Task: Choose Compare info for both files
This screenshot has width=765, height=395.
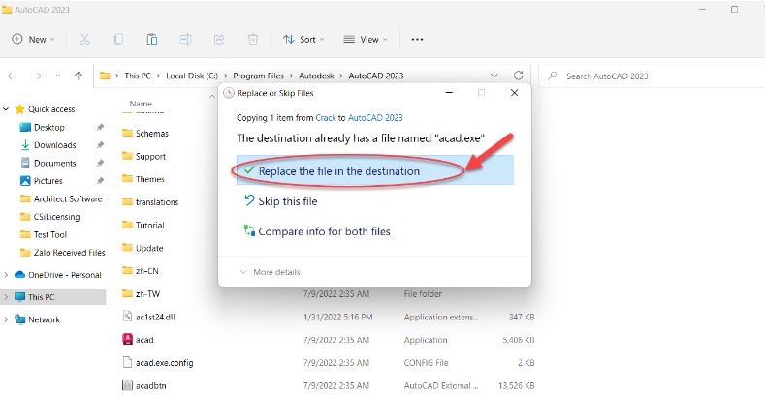Action: click(324, 231)
